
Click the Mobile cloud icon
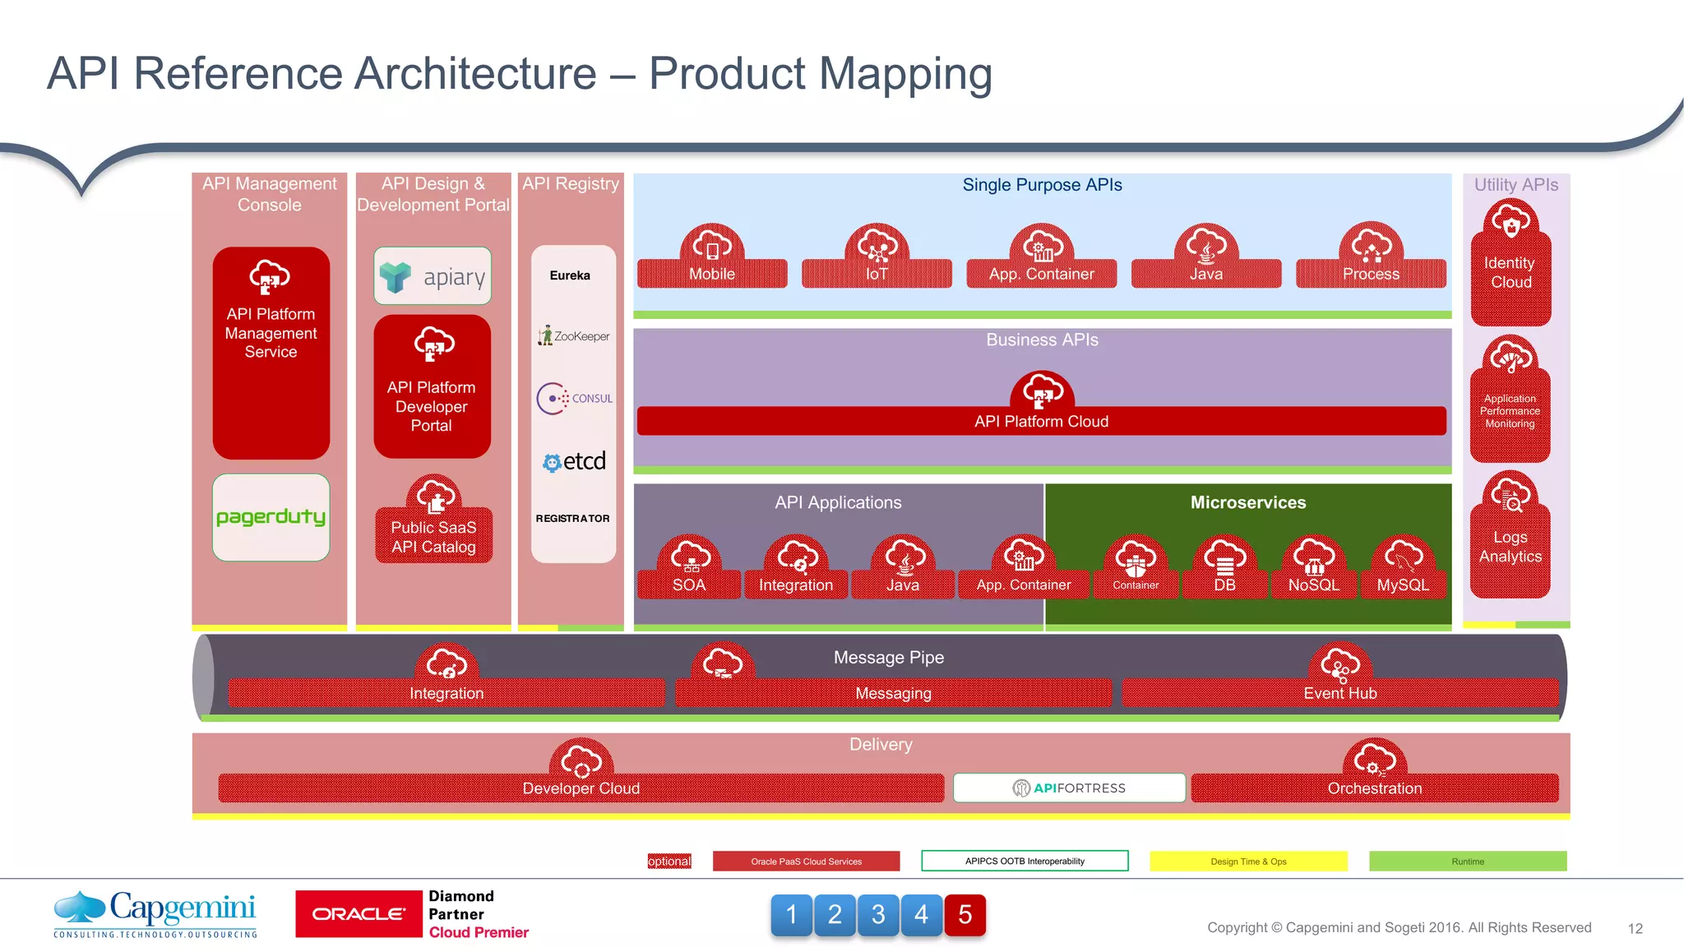coord(712,246)
